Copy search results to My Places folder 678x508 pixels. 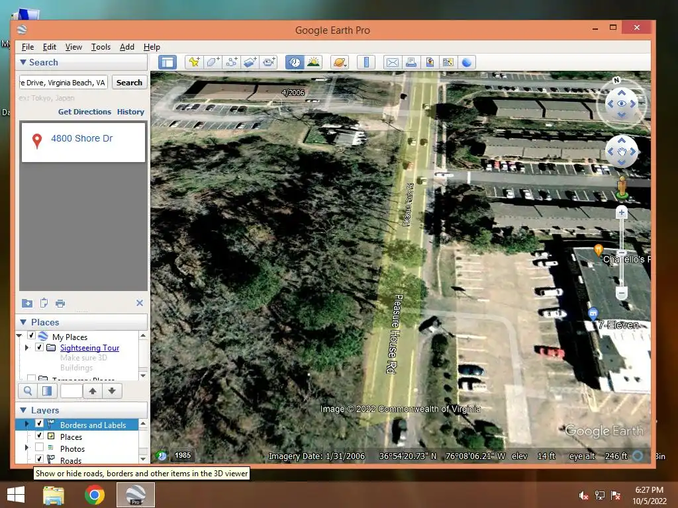click(x=26, y=303)
